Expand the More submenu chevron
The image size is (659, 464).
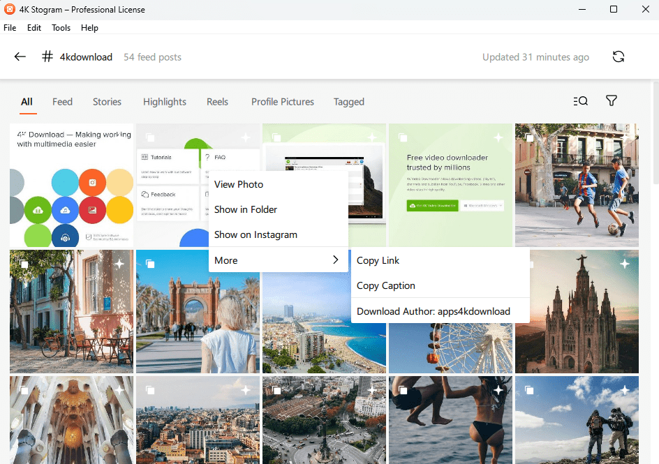click(335, 260)
